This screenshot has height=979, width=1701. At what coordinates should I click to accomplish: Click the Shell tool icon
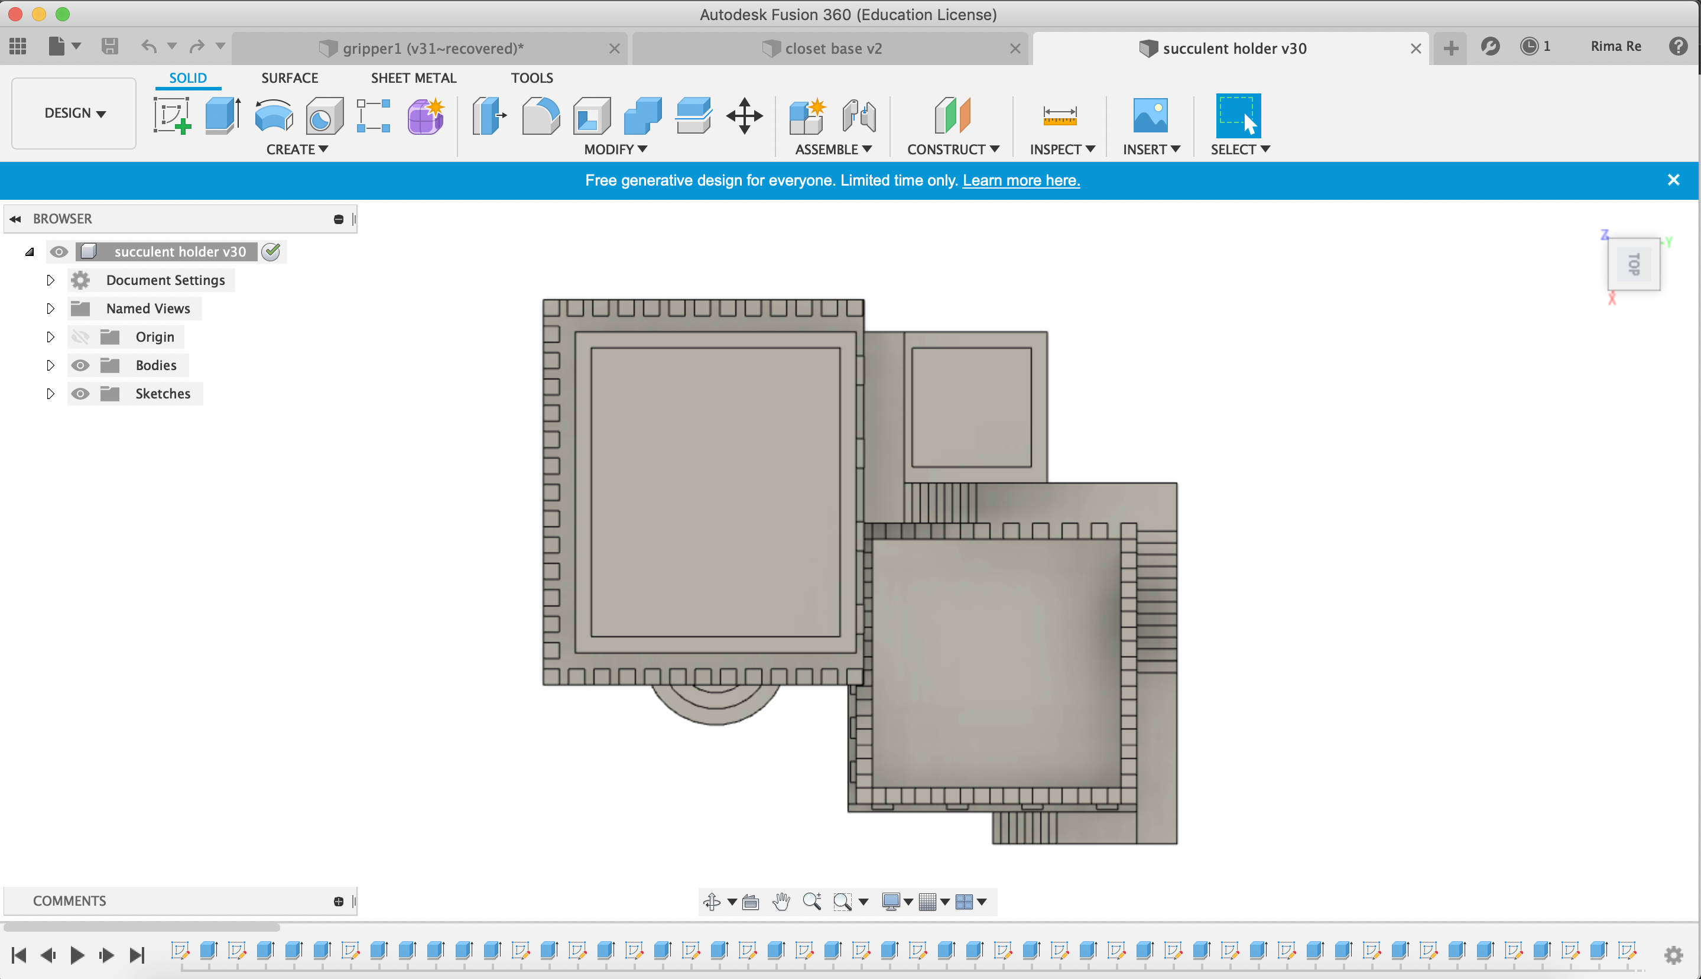[592, 116]
